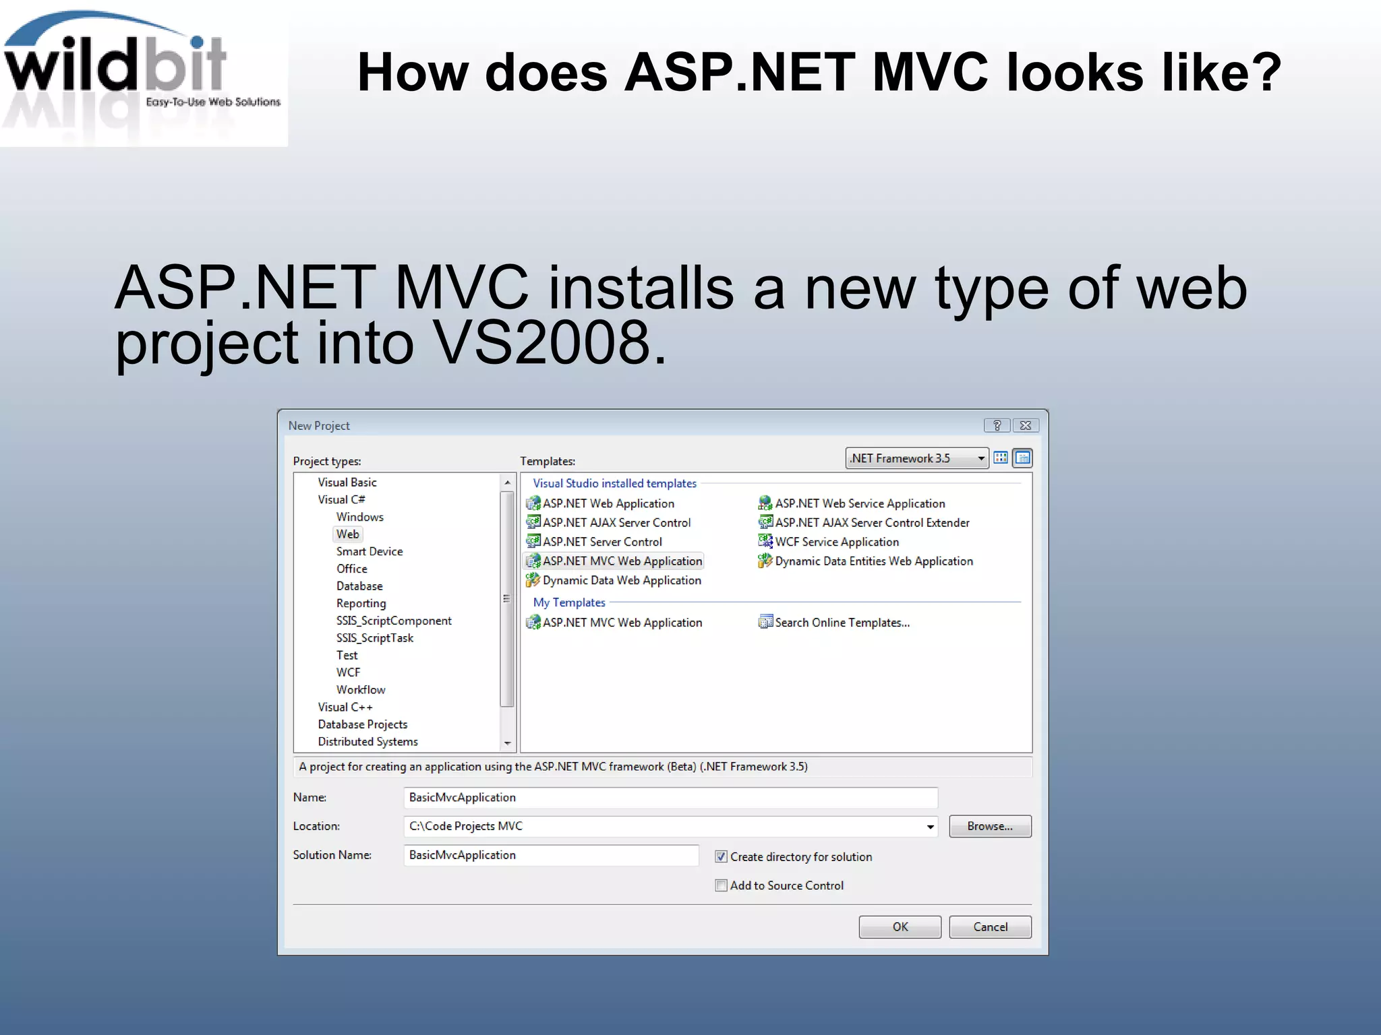The image size is (1381, 1035).
Task: Select Database project type
Action: point(359,586)
